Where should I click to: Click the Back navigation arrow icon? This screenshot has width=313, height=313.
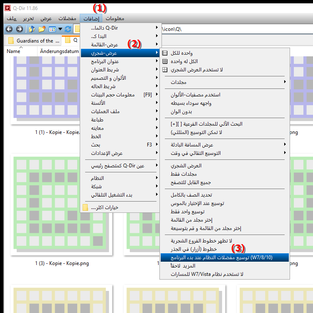(9, 29)
